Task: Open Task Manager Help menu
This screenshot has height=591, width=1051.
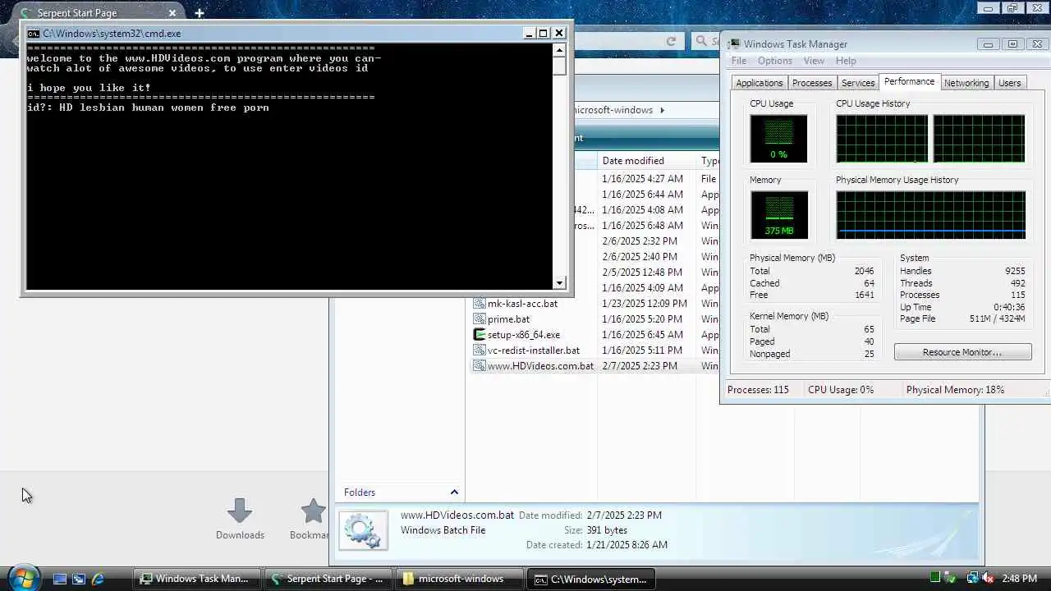Action: 846,61
